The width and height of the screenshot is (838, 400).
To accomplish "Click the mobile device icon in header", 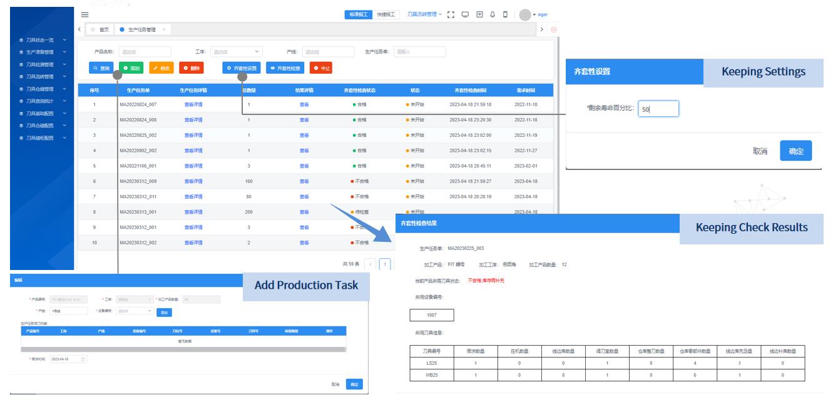I will 505,14.
